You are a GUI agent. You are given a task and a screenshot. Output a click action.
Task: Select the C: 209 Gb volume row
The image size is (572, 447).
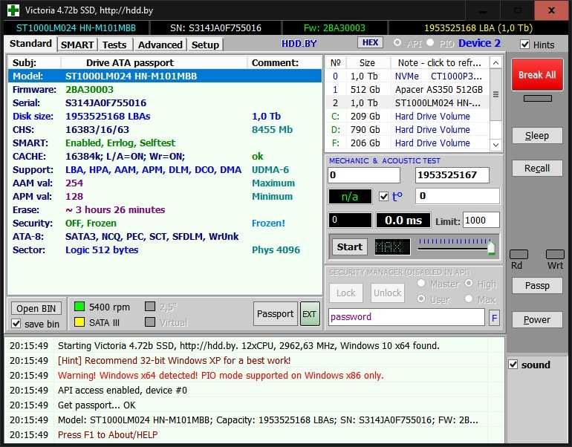pos(407,117)
